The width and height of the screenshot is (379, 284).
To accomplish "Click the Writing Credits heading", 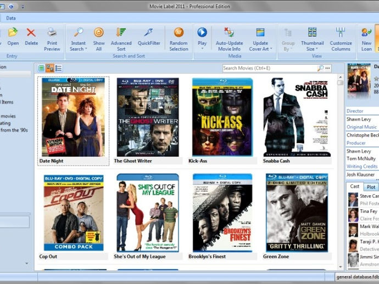I will pos(362,166).
